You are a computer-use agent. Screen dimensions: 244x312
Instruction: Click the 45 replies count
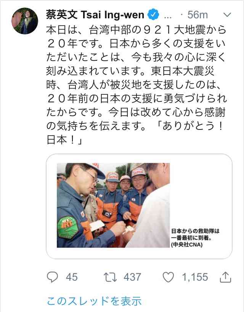click(x=72, y=277)
